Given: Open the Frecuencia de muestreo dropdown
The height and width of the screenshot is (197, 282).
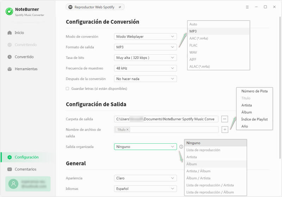Looking at the screenshot, I should point(145,68).
